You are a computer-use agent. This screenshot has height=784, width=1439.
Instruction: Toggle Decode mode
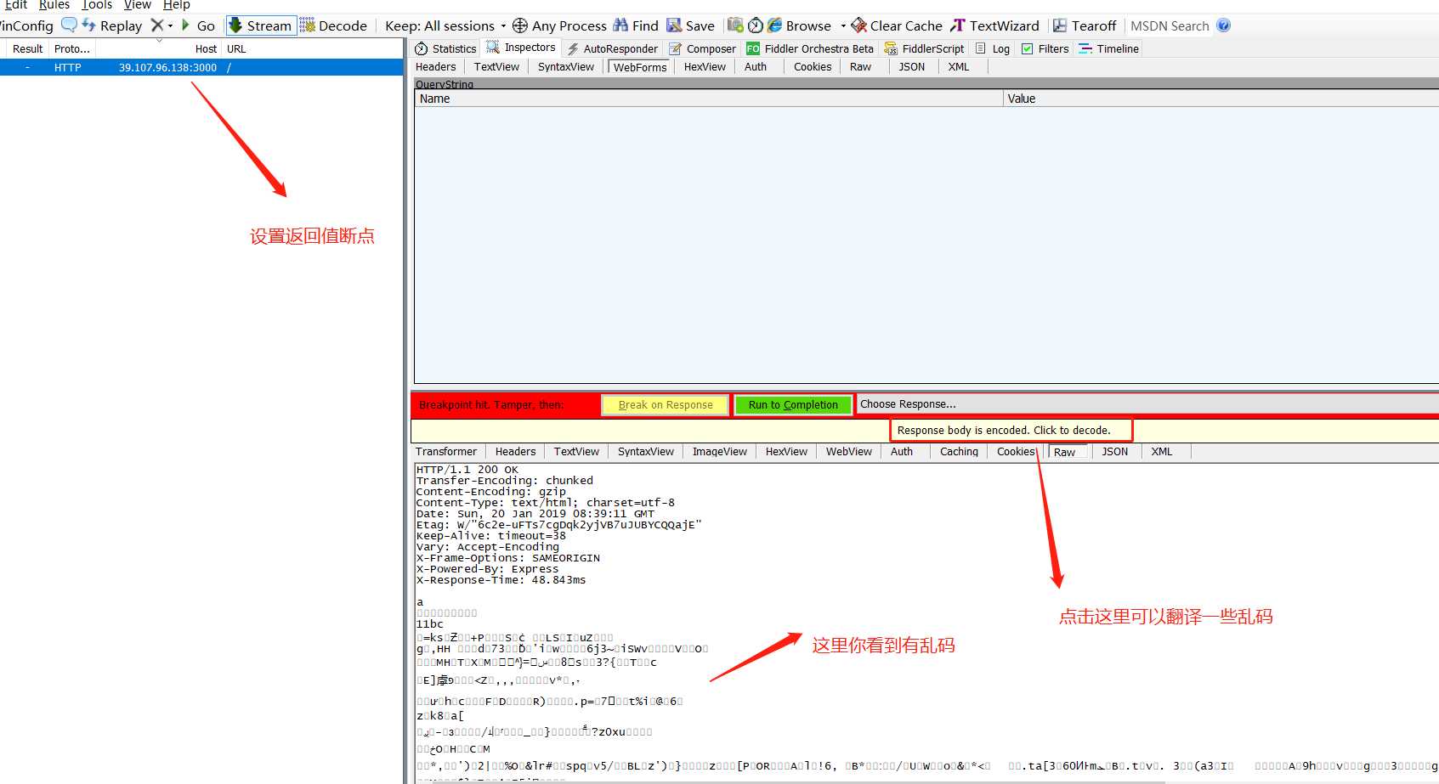coord(333,25)
